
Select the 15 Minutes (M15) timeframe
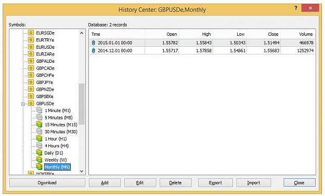(61, 124)
